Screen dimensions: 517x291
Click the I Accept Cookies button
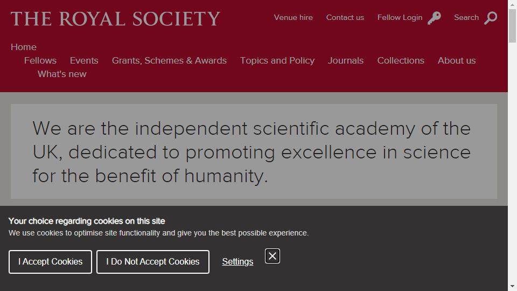click(x=50, y=262)
